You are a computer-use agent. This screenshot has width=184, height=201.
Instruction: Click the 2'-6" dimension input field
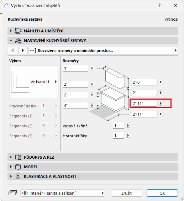coord(144,82)
